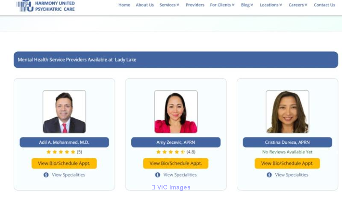The height and width of the screenshot is (198, 342).
Task: Open the Home menu item
Action: (124, 5)
